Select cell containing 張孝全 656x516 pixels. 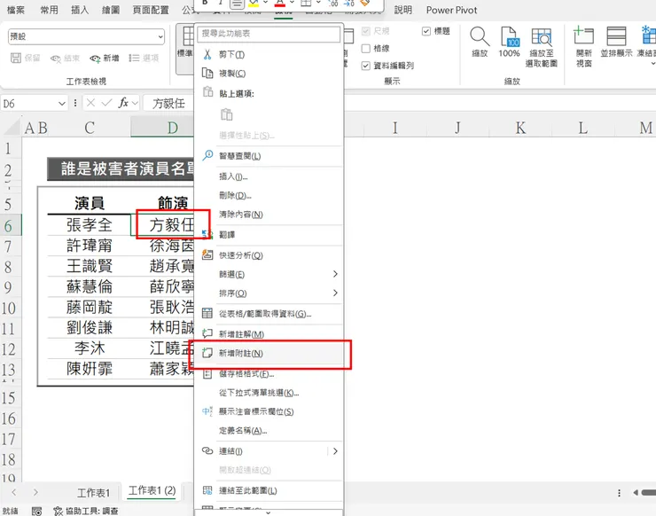pos(90,225)
